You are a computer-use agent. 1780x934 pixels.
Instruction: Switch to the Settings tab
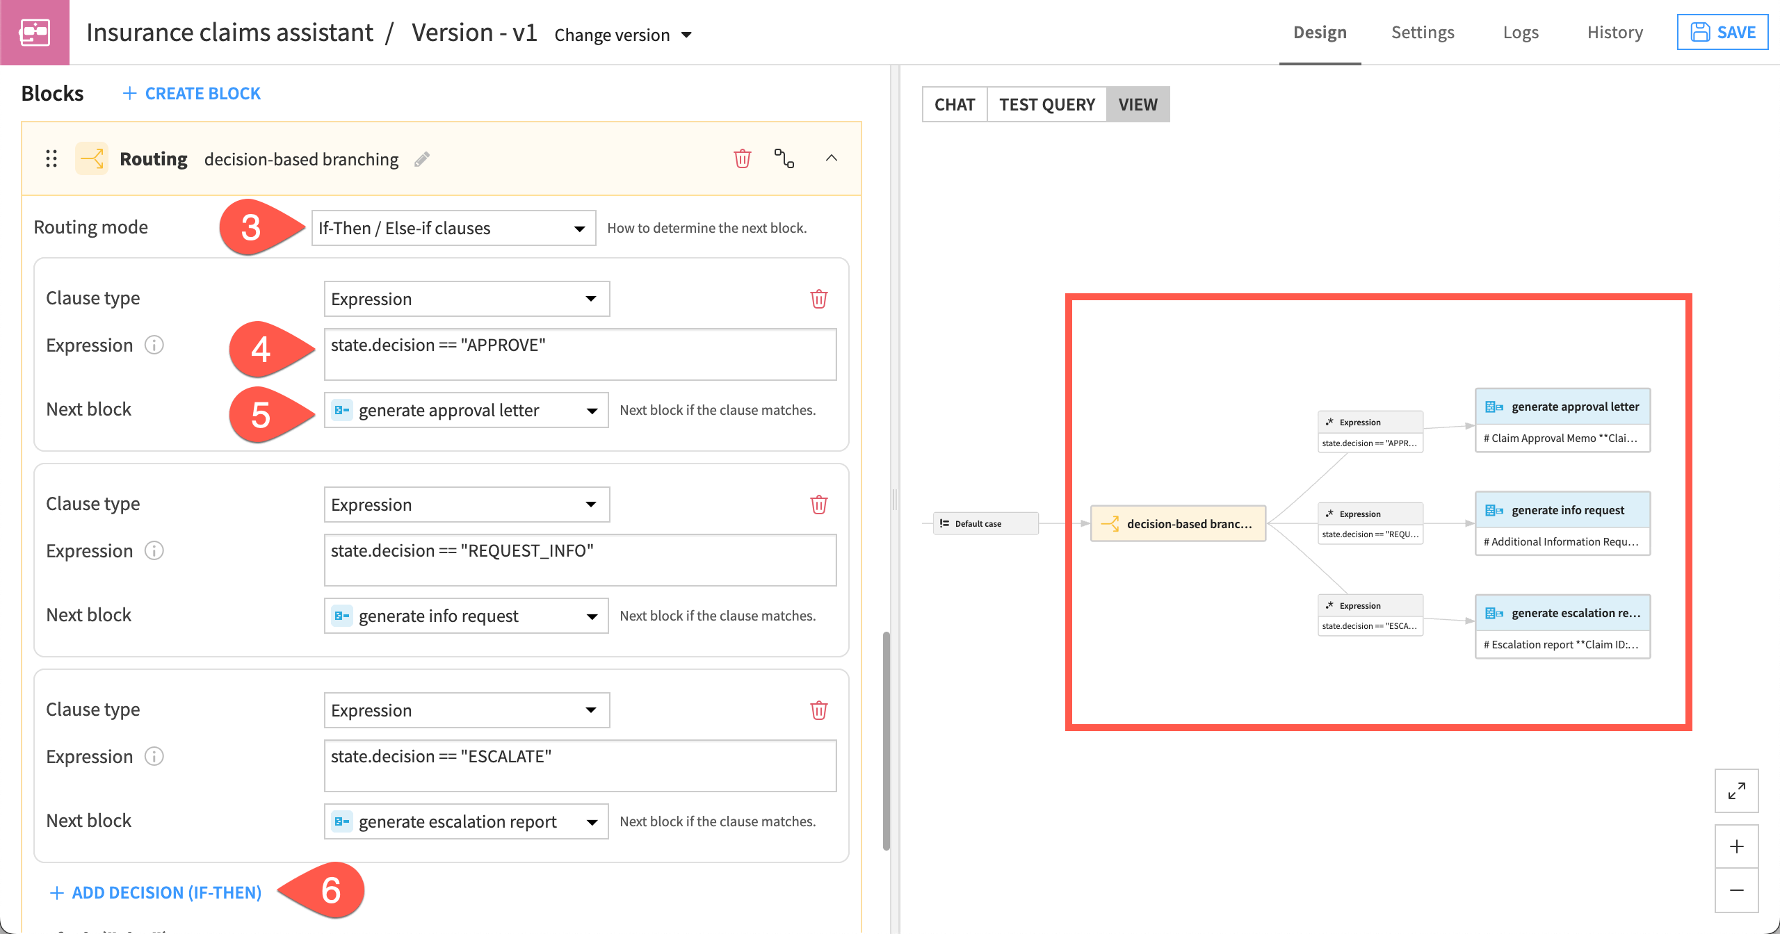[x=1423, y=32]
